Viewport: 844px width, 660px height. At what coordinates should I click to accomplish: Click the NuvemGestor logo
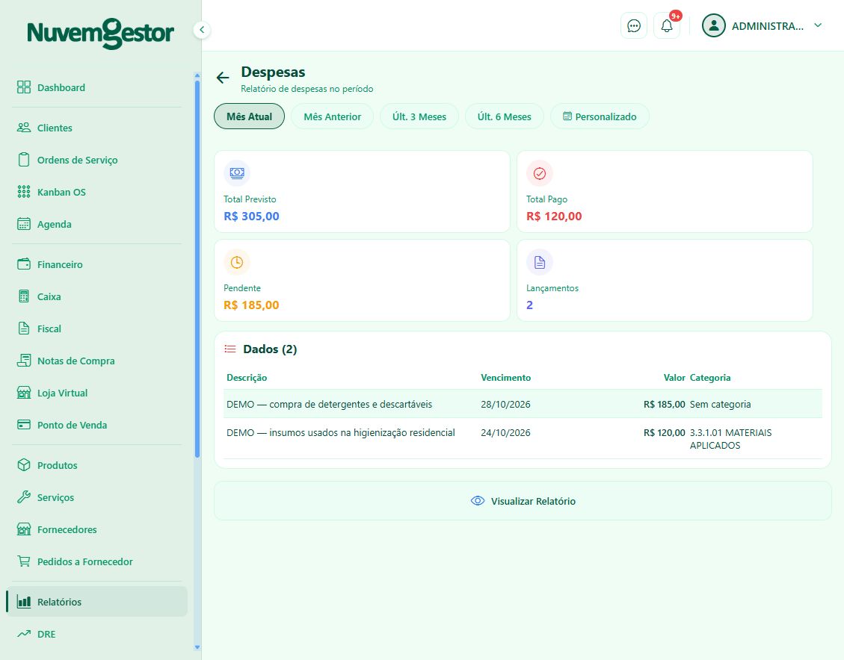tap(101, 34)
